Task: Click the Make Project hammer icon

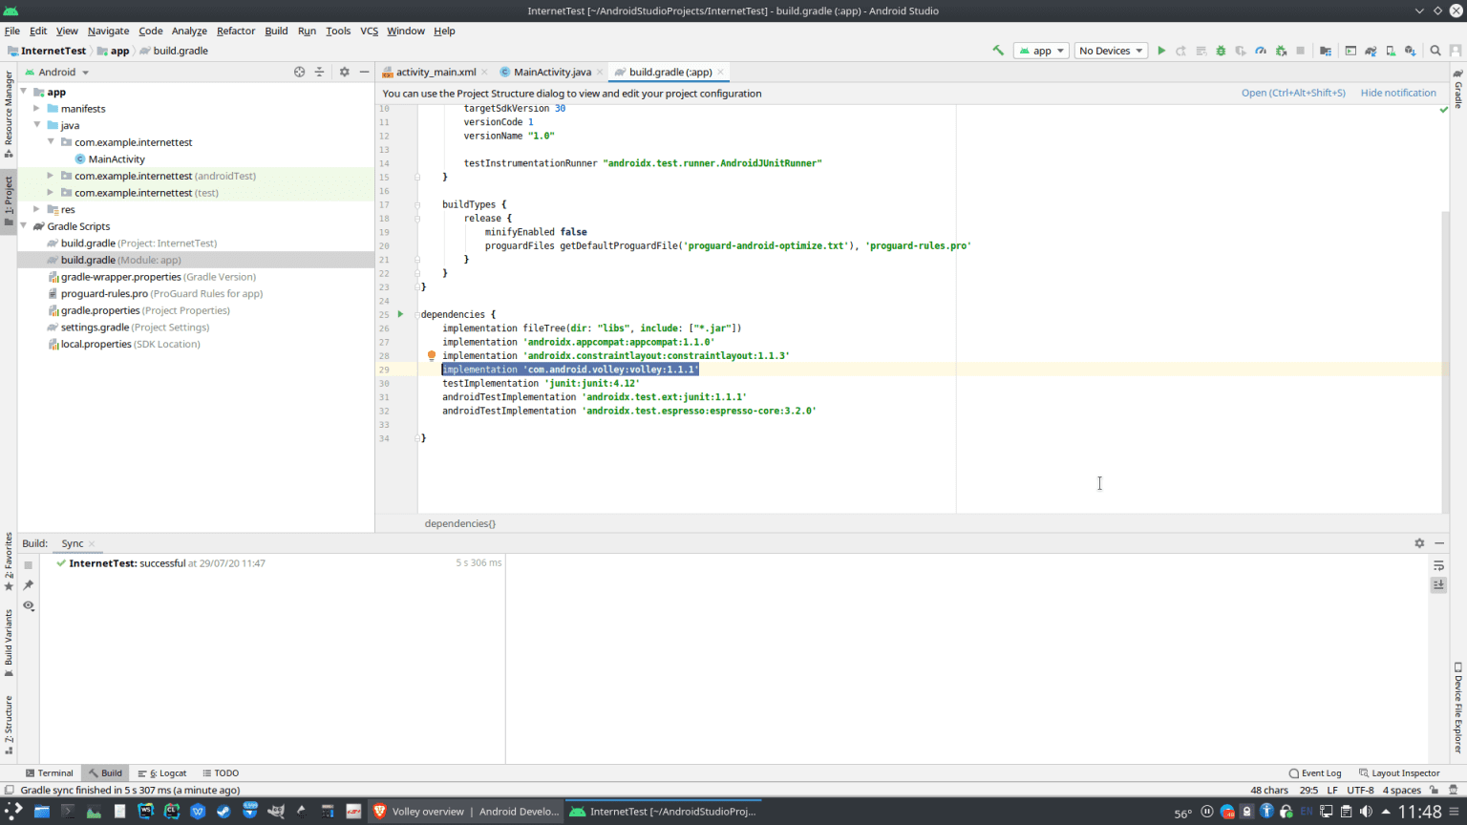Action: click(x=998, y=51)
